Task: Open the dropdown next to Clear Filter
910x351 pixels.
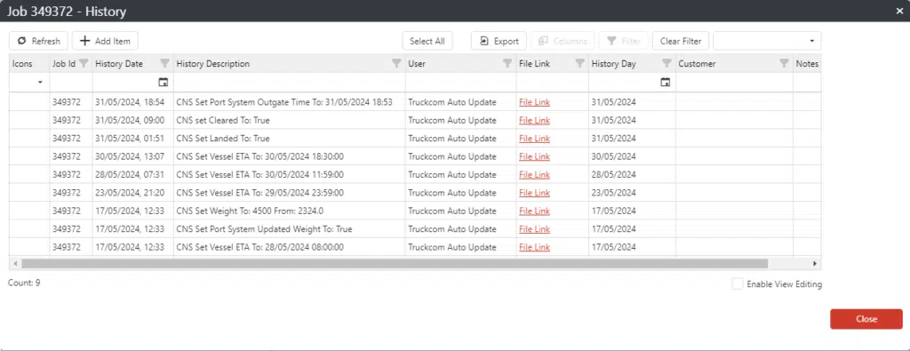Action: point(767,41)
